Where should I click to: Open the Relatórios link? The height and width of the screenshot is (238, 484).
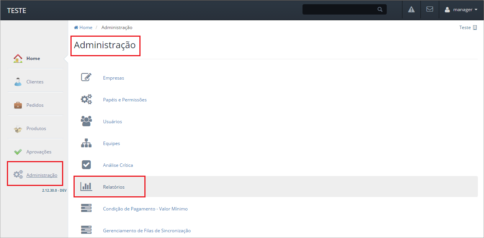114,187
